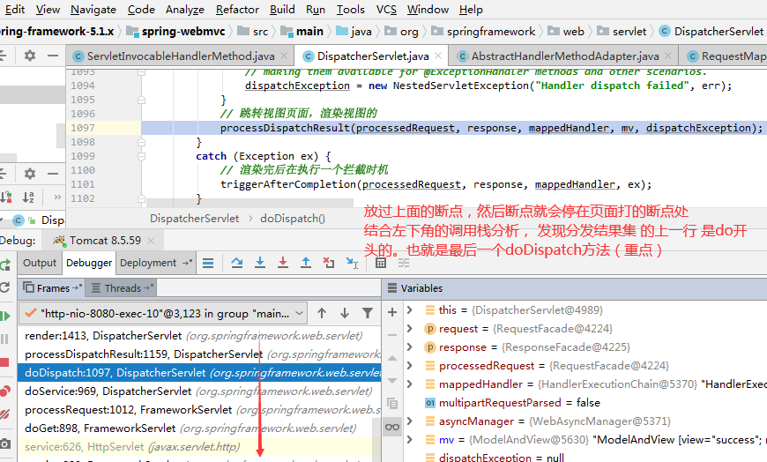Viewport: 767px width, 462px height.
Task: Open the VCS menu
Action: pyautogui.click(x=386, y=10)
